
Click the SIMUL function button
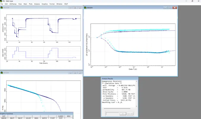point(36,118)
